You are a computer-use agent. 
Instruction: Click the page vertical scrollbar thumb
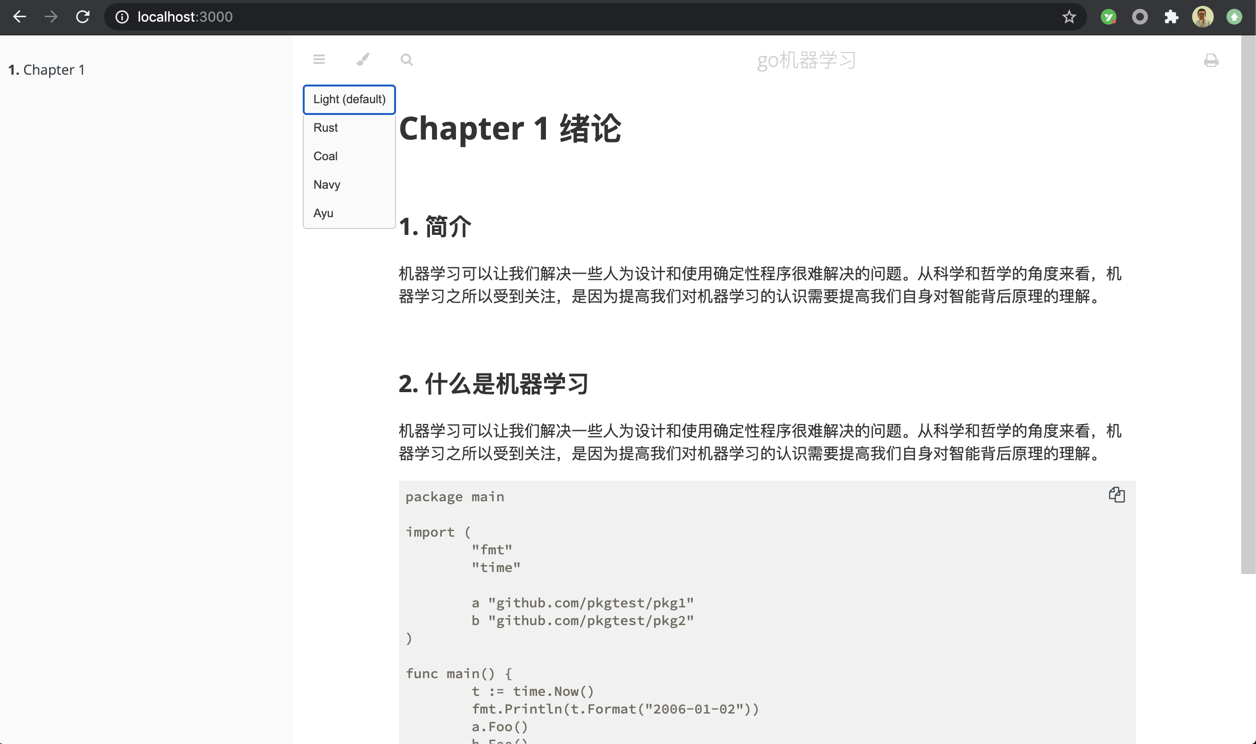tap(1248, 304)
